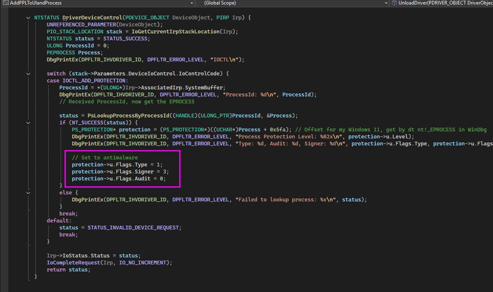Click IO_NO_INCREMENT argument
Screen dimensions: 493x292
142,262
